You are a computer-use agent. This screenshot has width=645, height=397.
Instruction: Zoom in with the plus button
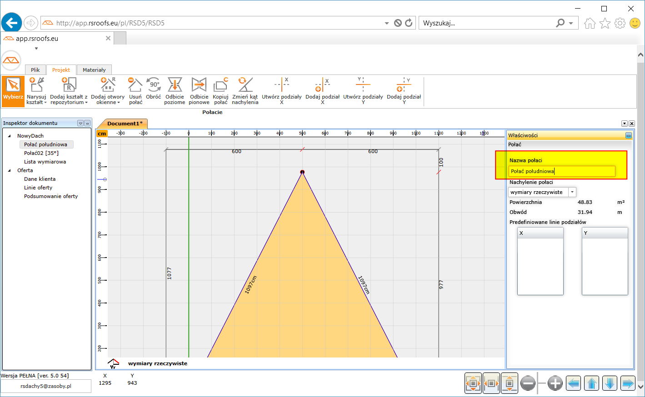tap(555, 383)
